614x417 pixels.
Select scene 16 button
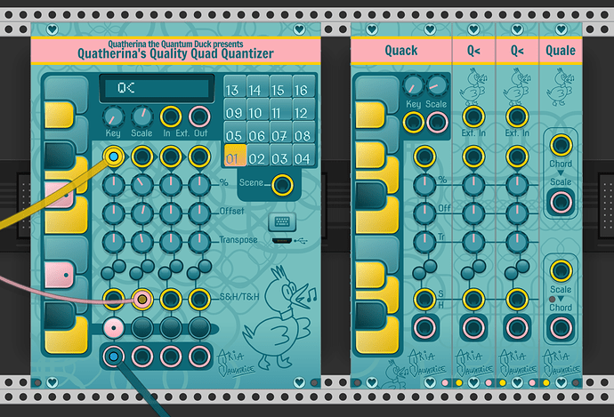303,87
